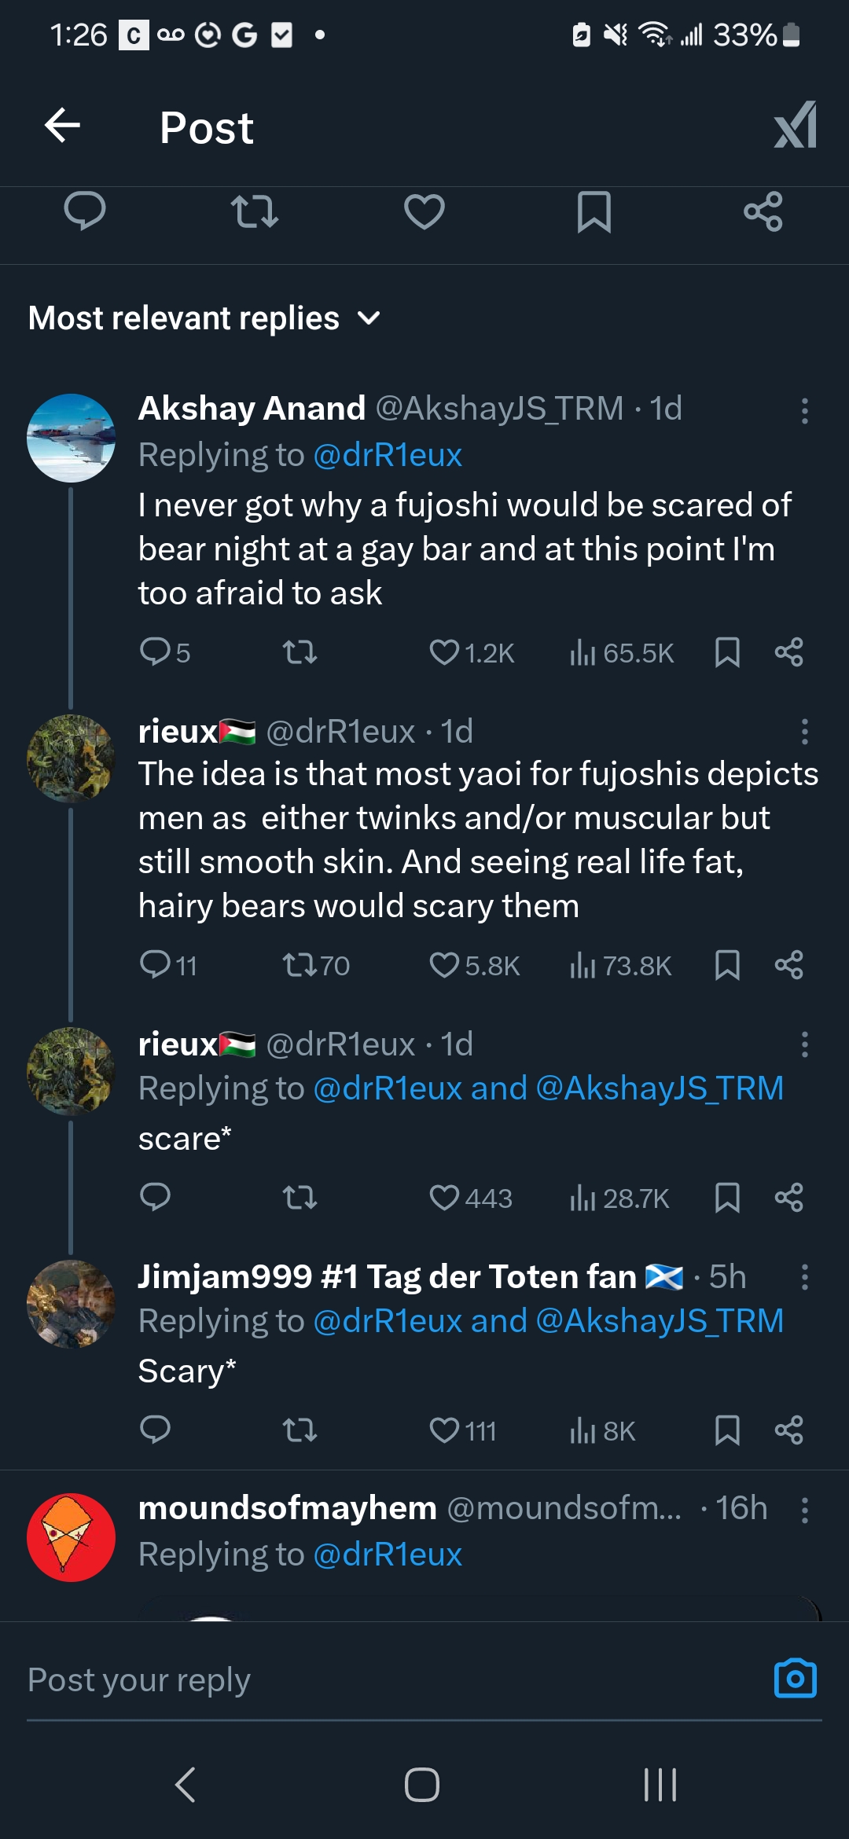Bookmark rieux's "scare*" correction tweet
Image resolution: width=849 pixels, height=1839 pixels.
click(727, 1198)
